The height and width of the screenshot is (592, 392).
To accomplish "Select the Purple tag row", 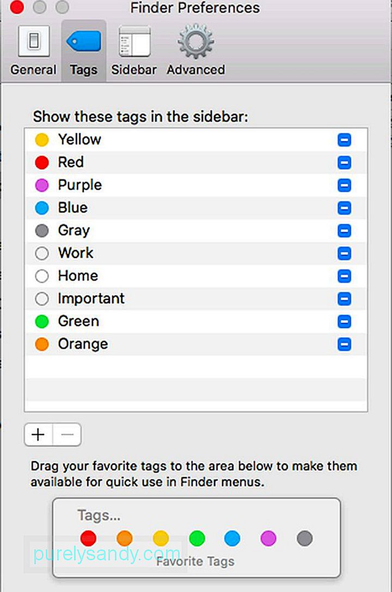I will click(196, 185).
